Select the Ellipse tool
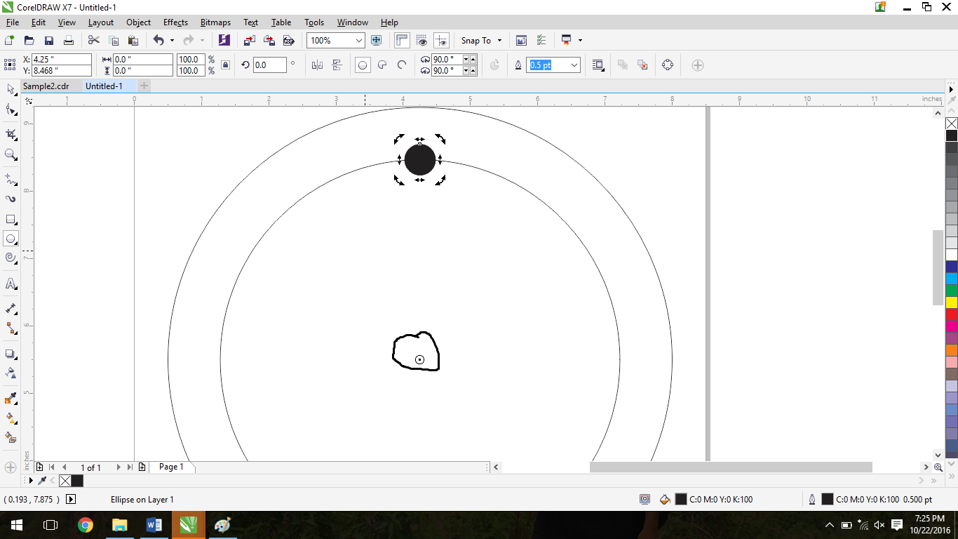This screenshot has width=958, height=539. point(11,239)
